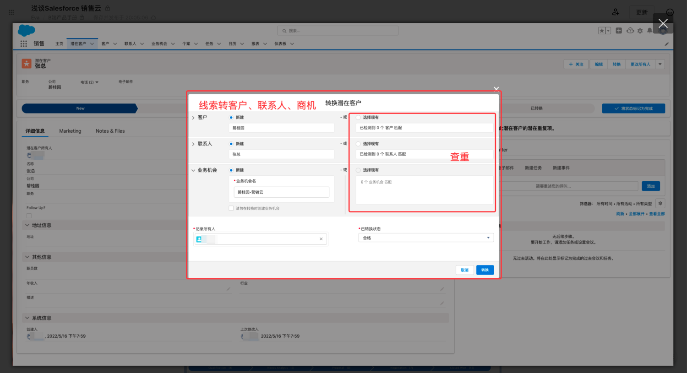
Task: Open the Setup gear icon
Action: 640,31
